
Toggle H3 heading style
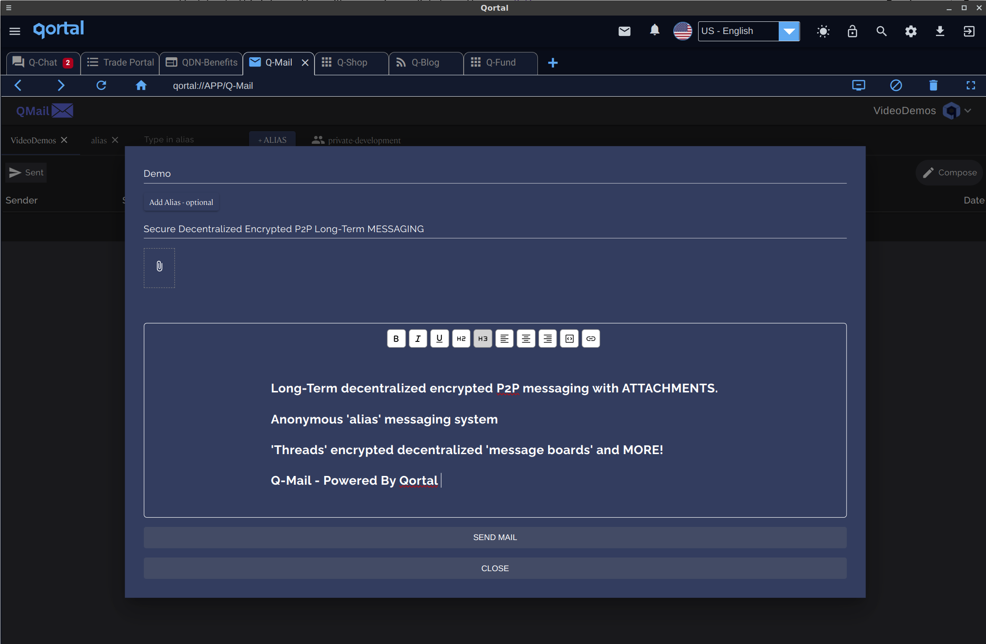[x=483, y=339]
